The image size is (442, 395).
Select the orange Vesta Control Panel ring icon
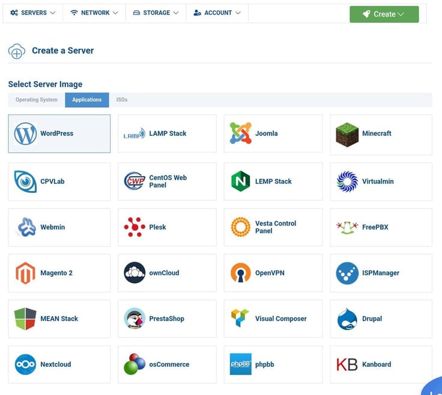pyautogui.click(x=240, y=227)
